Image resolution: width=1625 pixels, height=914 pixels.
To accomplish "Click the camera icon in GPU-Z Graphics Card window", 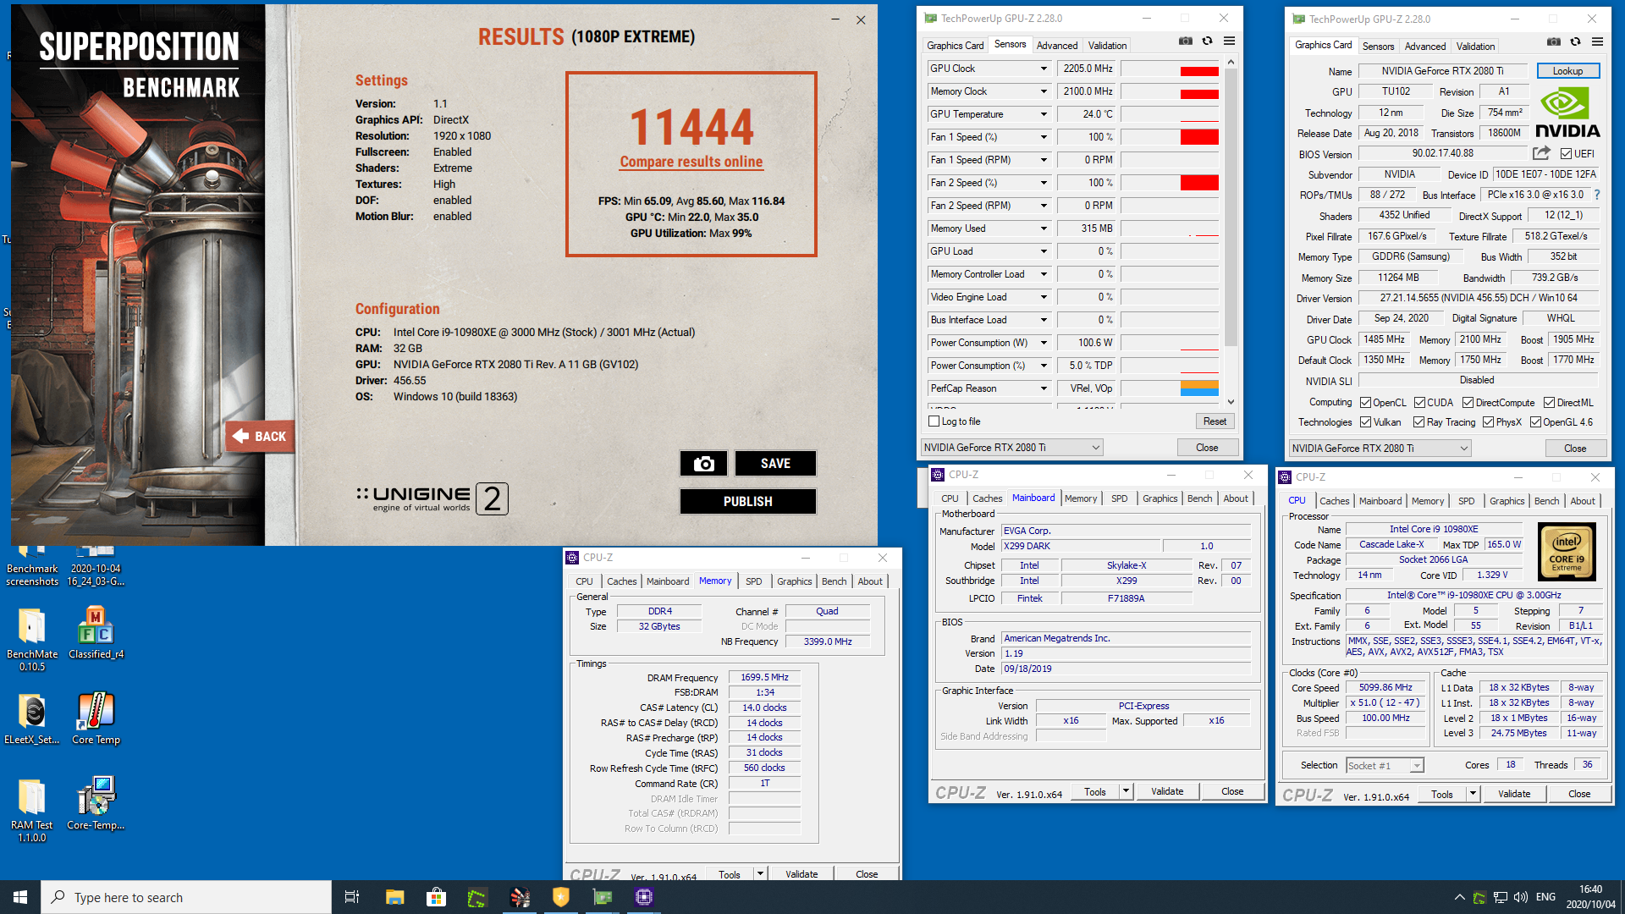I will point(1554,41).
